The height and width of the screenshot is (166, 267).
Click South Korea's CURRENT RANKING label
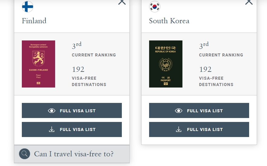click(x=221, y=55)
